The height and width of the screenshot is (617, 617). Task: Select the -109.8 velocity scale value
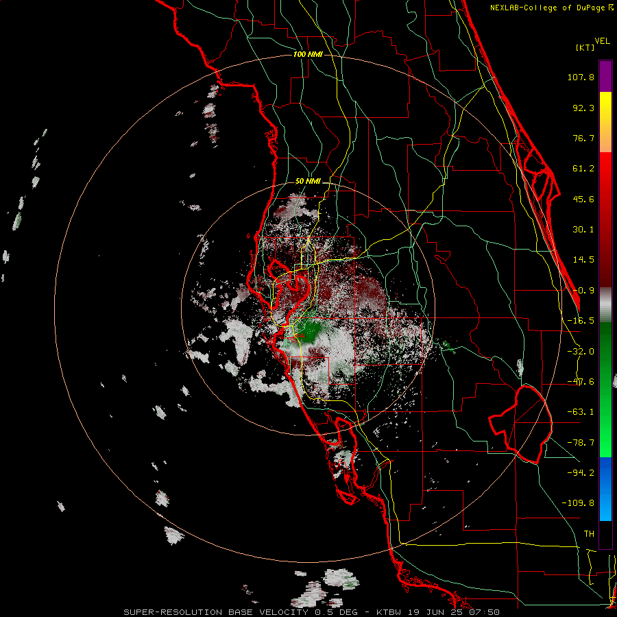pyautogui.click(x=578, y=503)
